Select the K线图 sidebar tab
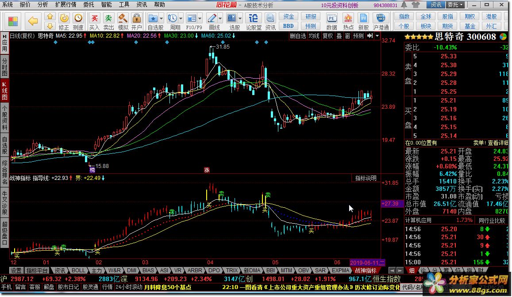The width and height of the screenshot is (512, 297). (x=4, y=91)
